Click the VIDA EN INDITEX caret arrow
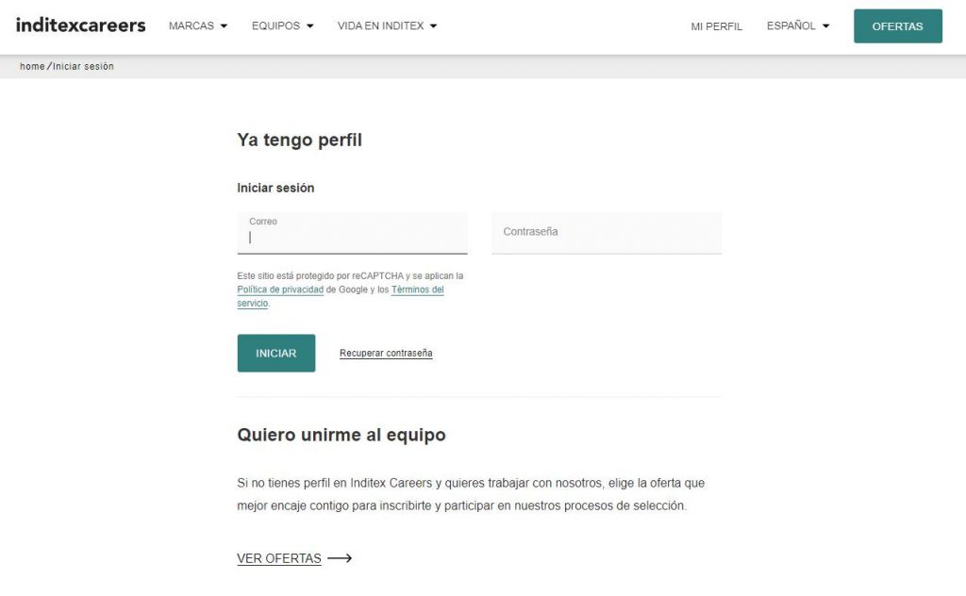This screenshot has height=596, width=966. pyautogui.click(x=433, y=25)
